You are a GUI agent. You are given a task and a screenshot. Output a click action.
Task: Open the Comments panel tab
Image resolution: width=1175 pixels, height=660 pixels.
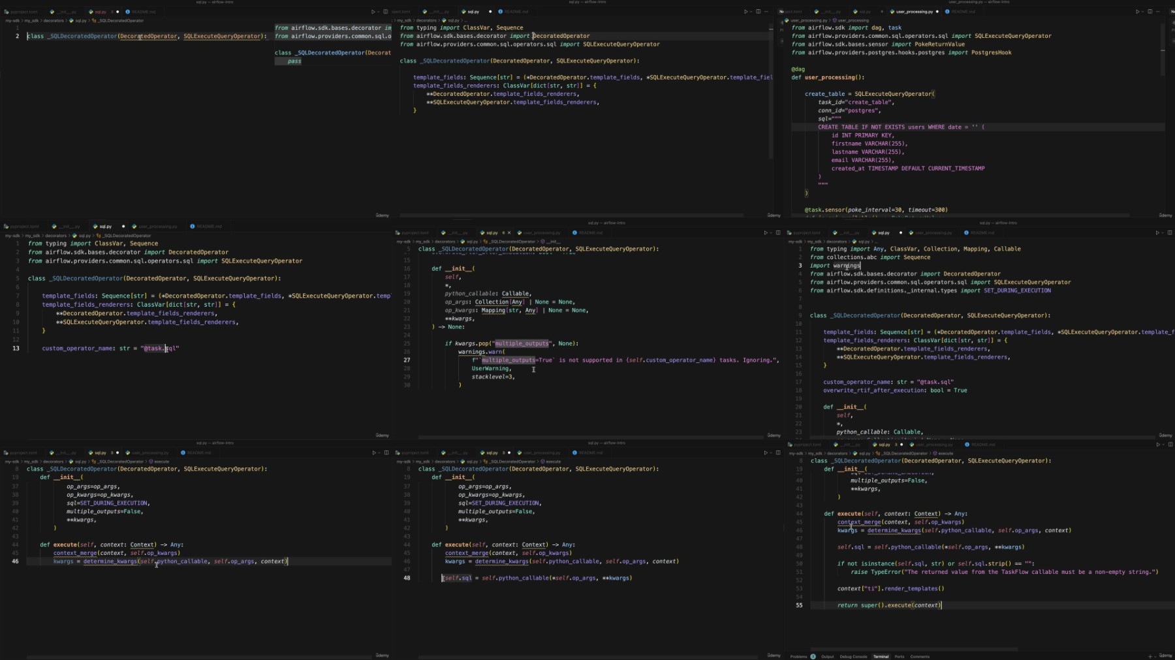pyautogui.click(x=920, y=656)
